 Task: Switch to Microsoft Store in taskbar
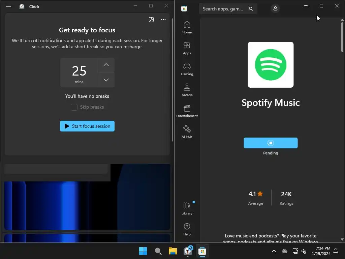coord(202,251)
